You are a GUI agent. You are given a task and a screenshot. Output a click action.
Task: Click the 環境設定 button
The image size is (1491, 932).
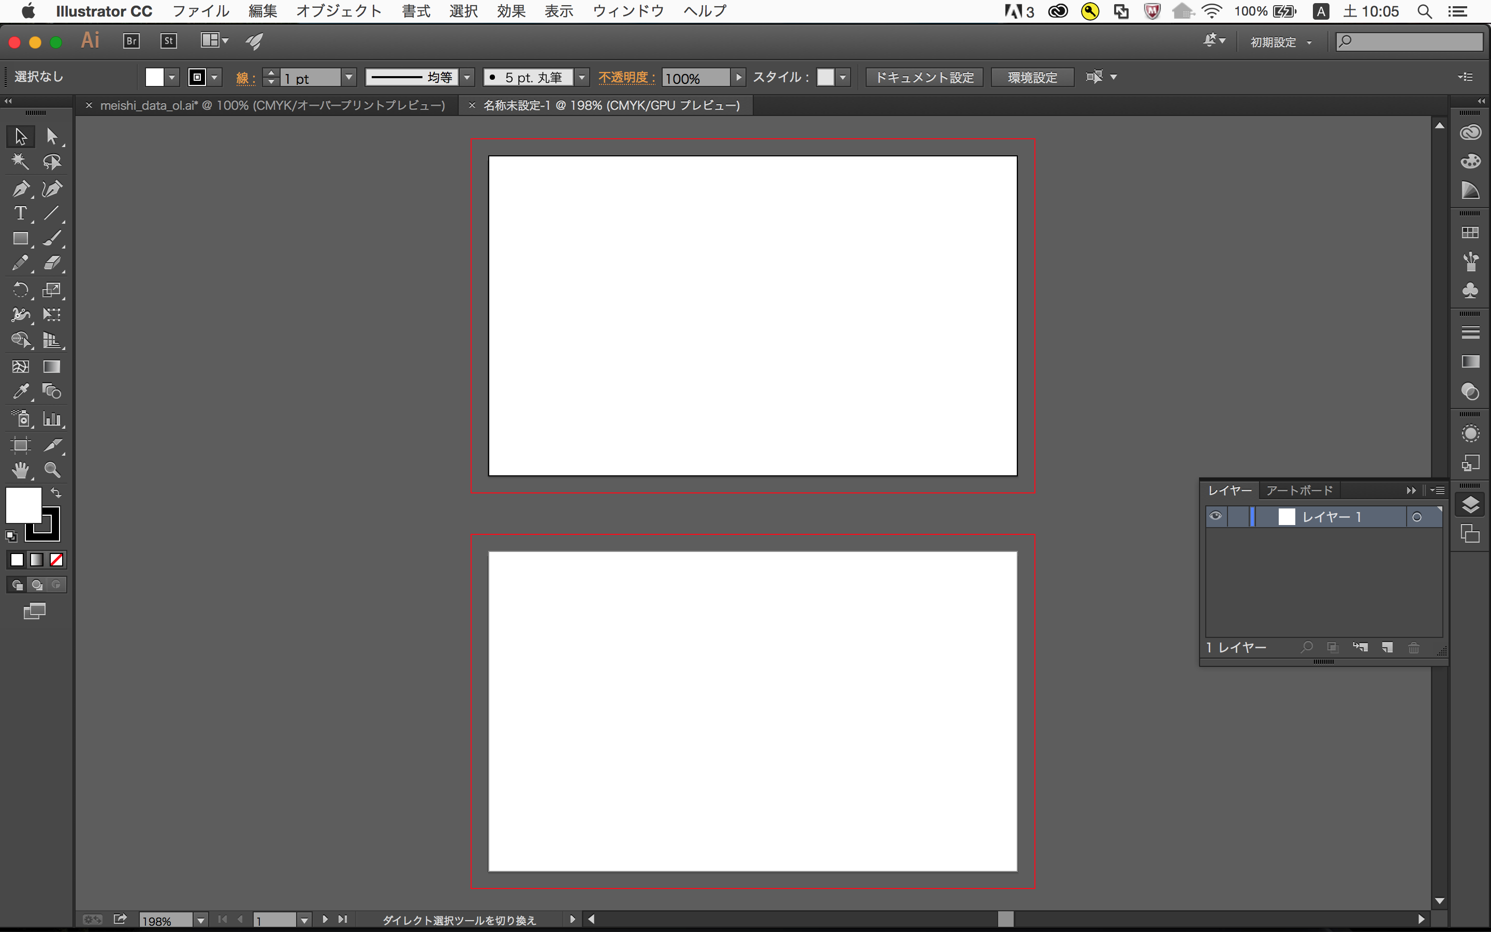tap(1032, 77)
